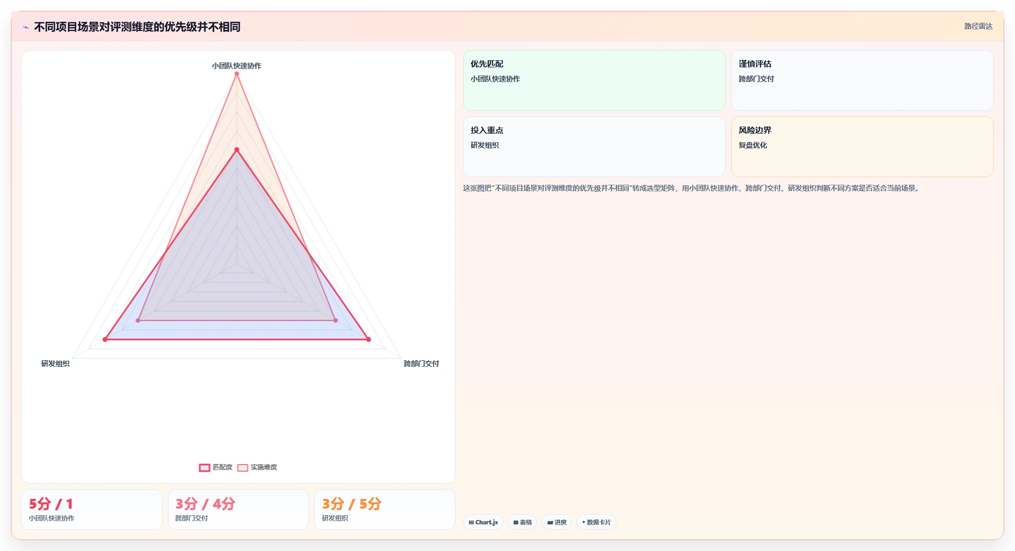Click the 3分 / 4分 score card
1015x551 pixels.
click(238, 509)
